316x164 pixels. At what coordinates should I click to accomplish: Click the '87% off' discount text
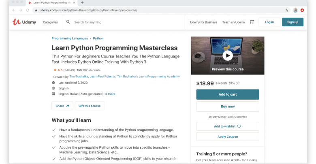234,83
